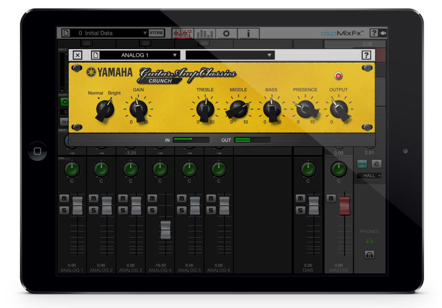The height and width of the screenshot is (308, 442).
Task: Click the DAW channel pan knob
Action: point(308,169)
